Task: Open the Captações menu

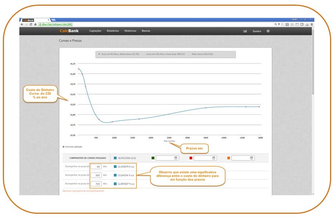Action: click(95, 31)
